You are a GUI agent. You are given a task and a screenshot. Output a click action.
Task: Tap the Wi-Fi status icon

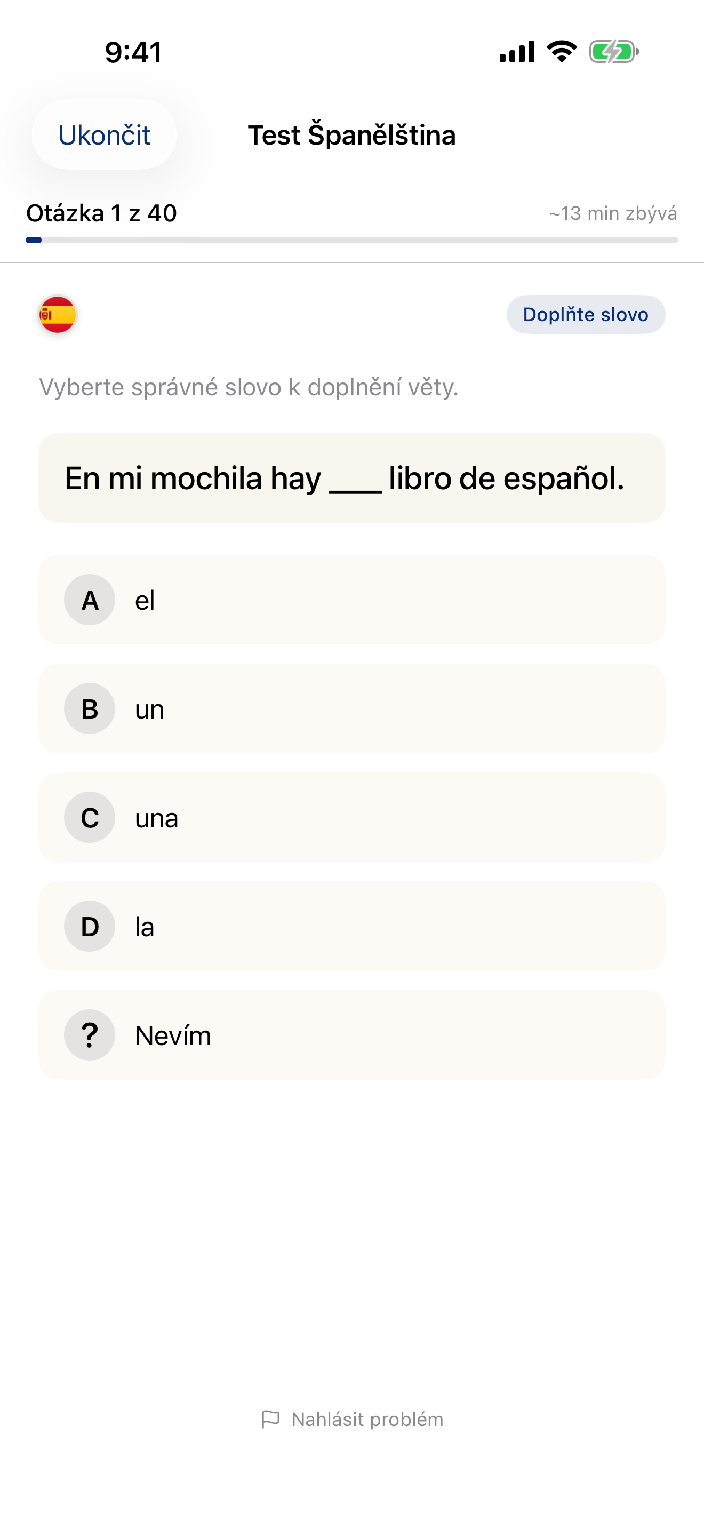(x=562, y=52)
